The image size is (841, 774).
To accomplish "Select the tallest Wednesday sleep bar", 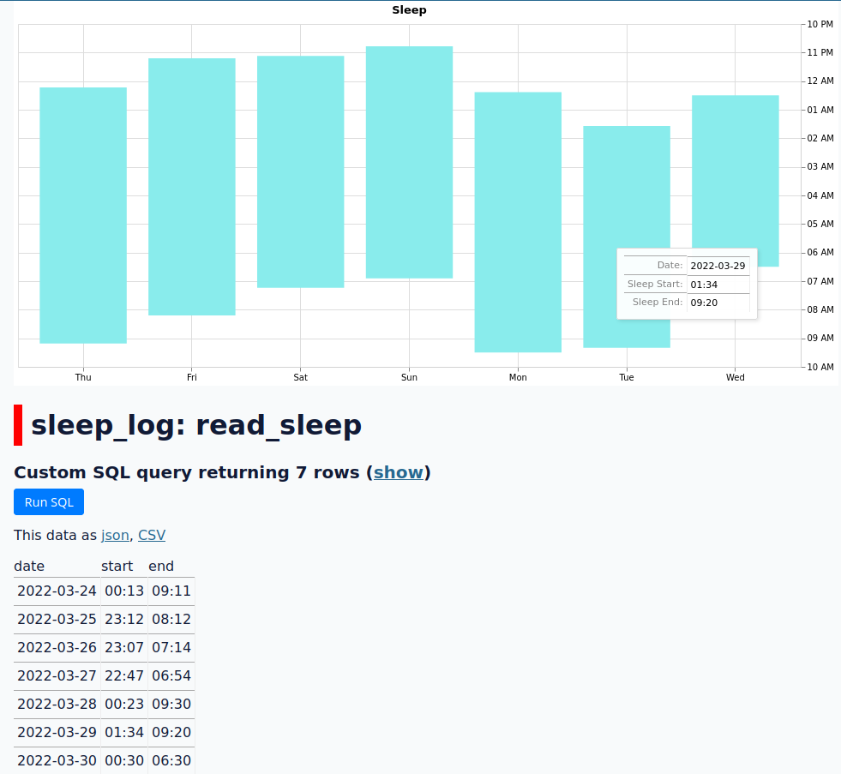I will click(x=735, y=171).
